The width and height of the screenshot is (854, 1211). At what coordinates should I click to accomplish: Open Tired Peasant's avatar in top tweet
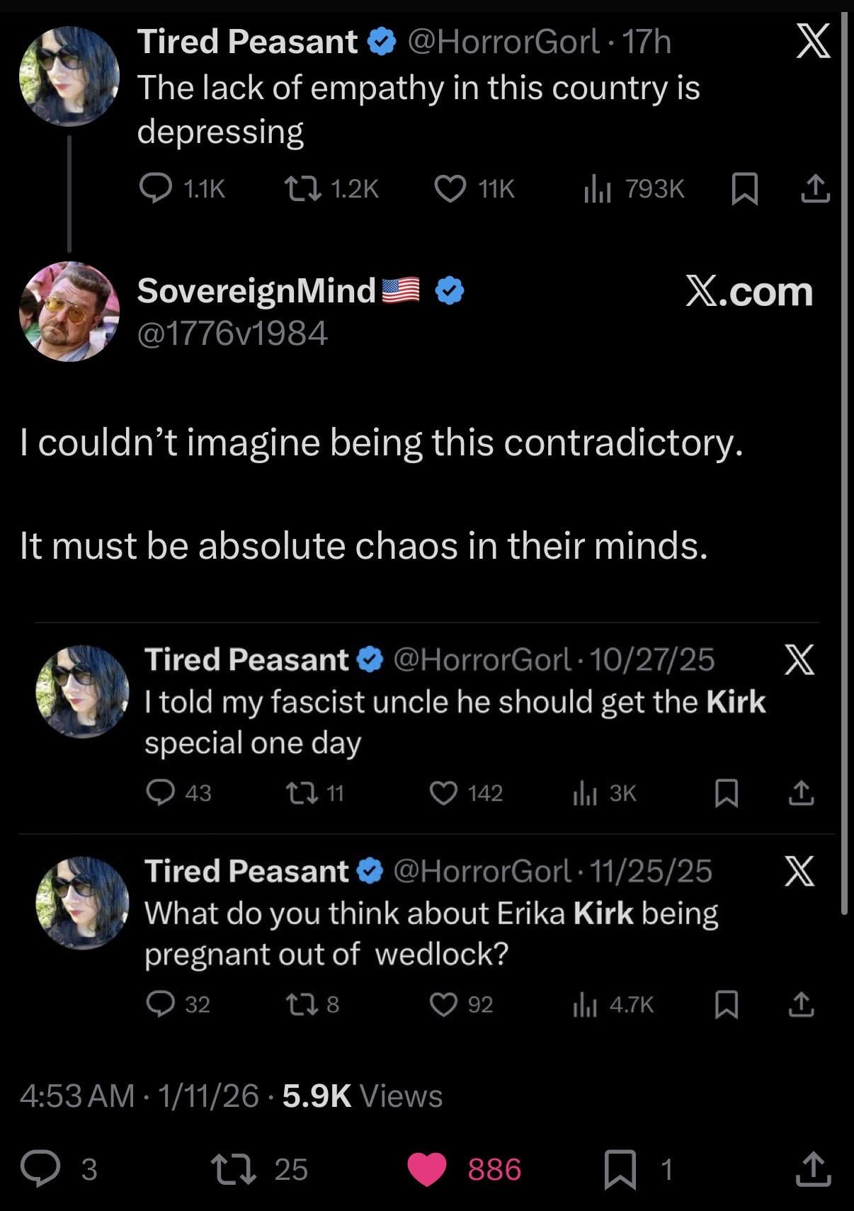(x=69, y=75)
